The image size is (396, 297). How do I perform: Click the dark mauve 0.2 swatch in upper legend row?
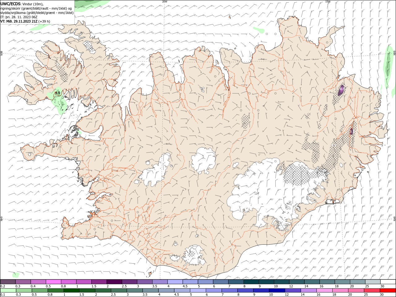[8, 282]
